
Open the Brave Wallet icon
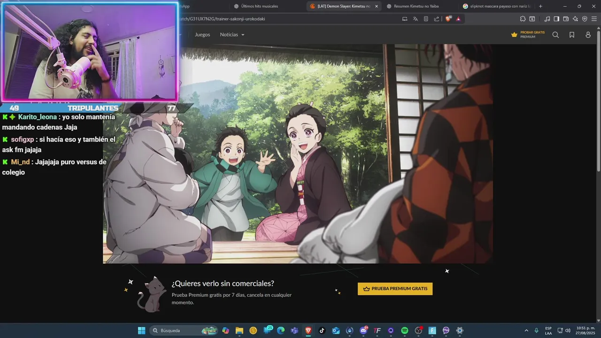pos(566,19)
